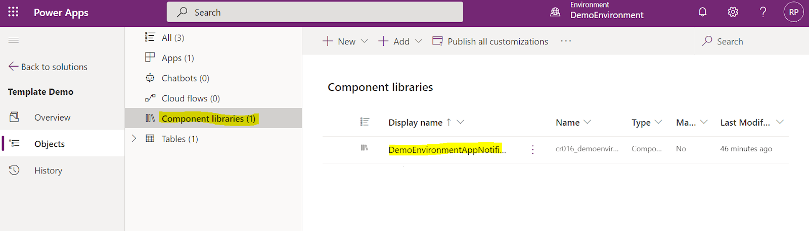Click the New command
The width and height of the screenshot is (809, 231).
339,41
